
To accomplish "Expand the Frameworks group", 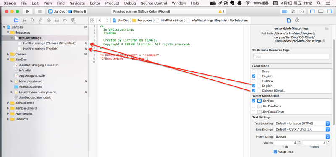I will pyautogui.click(x=8, y=113).
